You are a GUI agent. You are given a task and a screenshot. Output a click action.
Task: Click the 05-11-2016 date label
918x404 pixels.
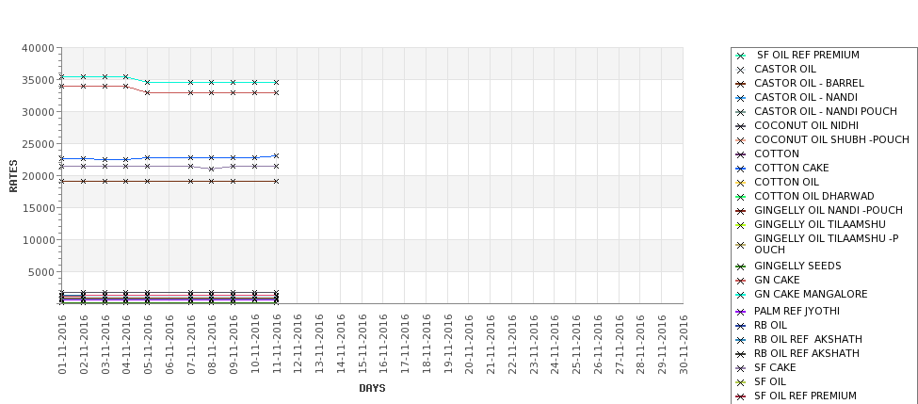(x=148, y=345)
